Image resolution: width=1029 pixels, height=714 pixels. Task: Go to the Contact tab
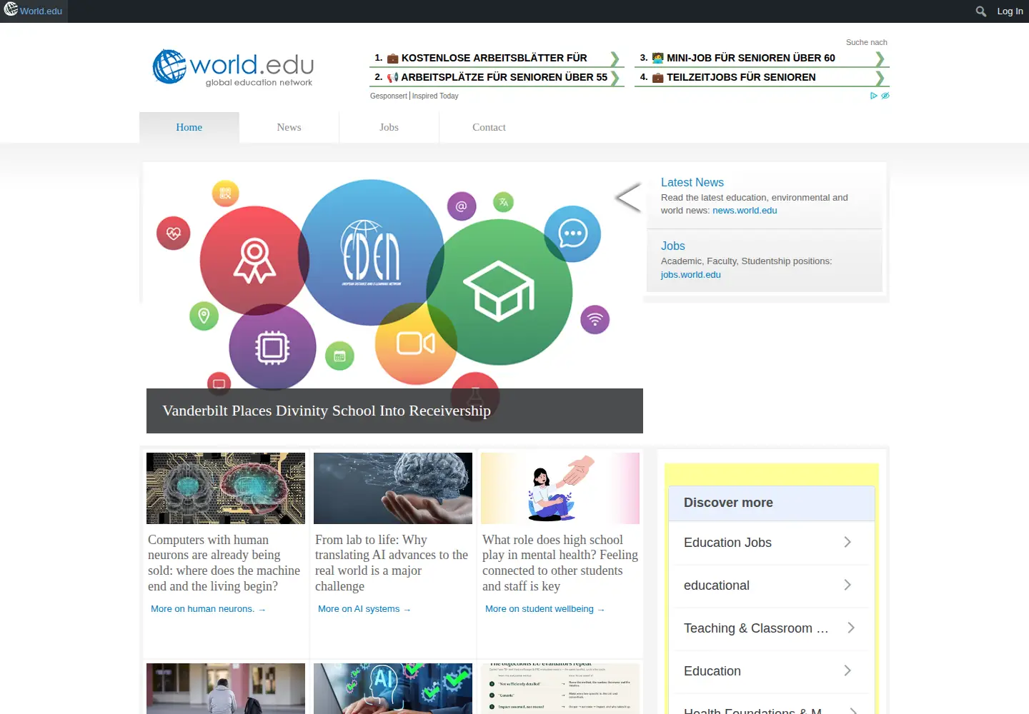click(489, 127)
